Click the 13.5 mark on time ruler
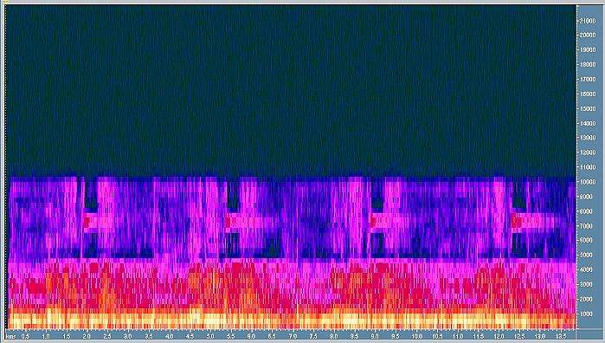Image resolution: width=605 pixels, height=343 pixels. 561,336
